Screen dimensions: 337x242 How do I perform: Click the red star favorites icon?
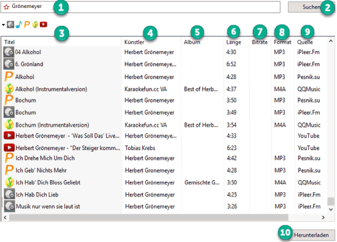(6, 7)
